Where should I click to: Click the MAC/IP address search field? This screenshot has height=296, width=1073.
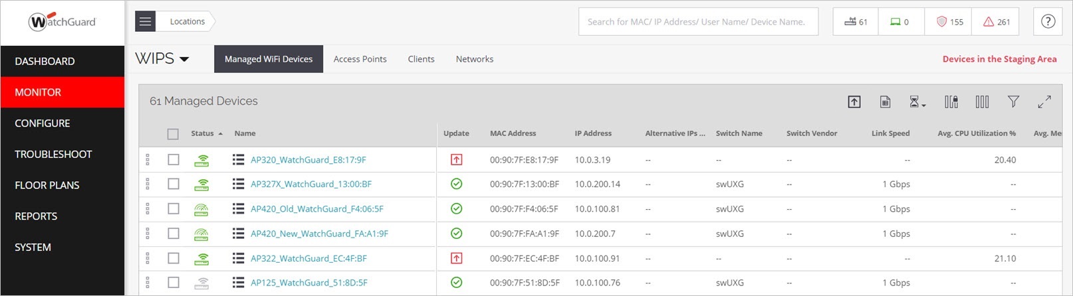tap(697, 22)
